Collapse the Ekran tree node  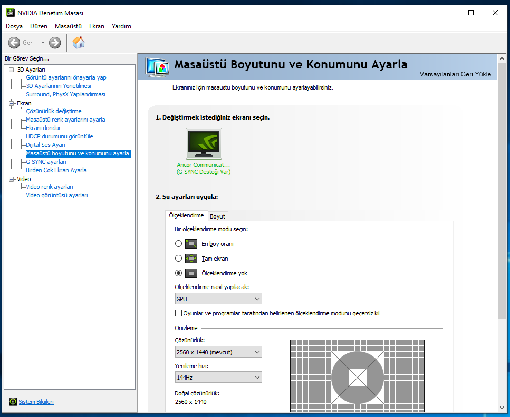point(12,103)
